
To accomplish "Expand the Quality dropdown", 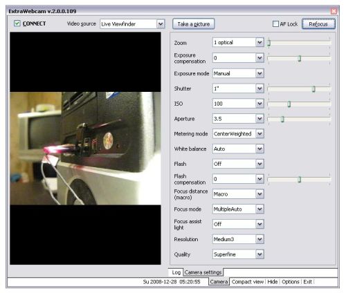I will coord(238,254).
